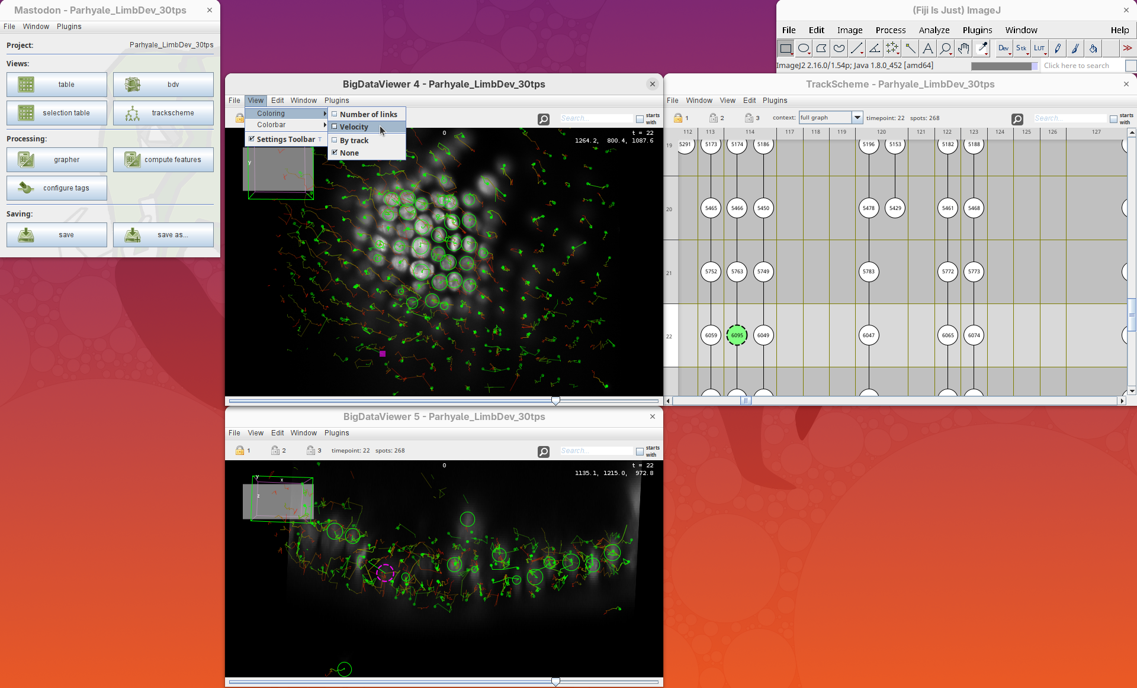Click the BigDataViewer 4 timepoint slider
The height and width of the screenshot is (688, 1137).
[555, 401]
